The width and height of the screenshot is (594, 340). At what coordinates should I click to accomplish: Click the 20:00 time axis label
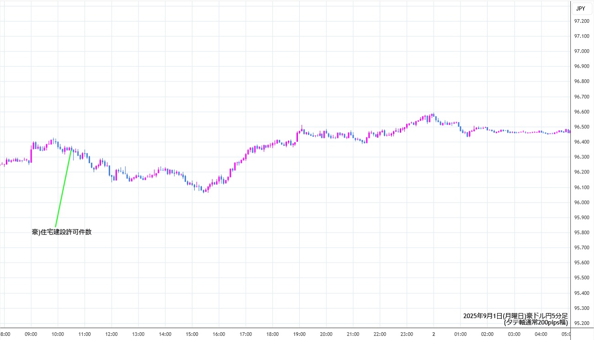(x=326, y=334)
